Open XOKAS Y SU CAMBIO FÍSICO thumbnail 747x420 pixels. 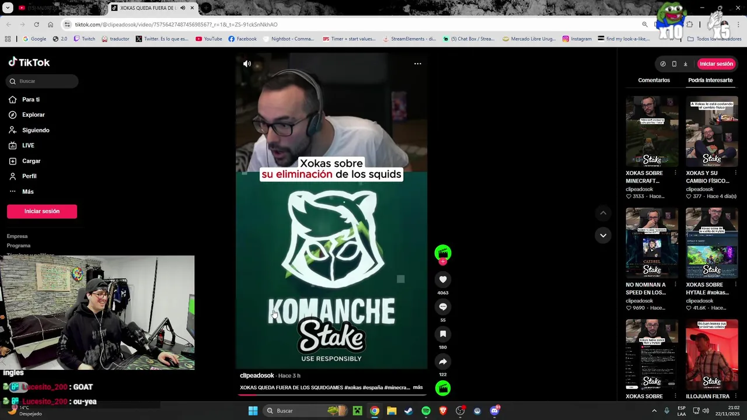(711, 131)
